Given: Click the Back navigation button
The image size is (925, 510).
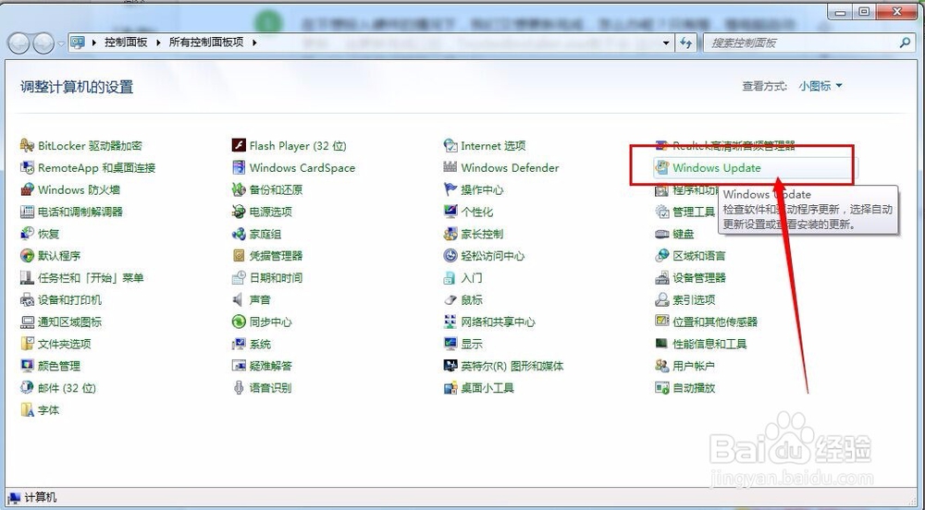Looking at the screenshot, I should tap(19, 43).
